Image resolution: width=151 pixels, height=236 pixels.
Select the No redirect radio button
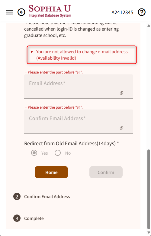58,153
